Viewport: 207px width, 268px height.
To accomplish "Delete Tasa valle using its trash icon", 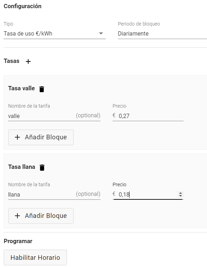I will [x=42, y=89].
